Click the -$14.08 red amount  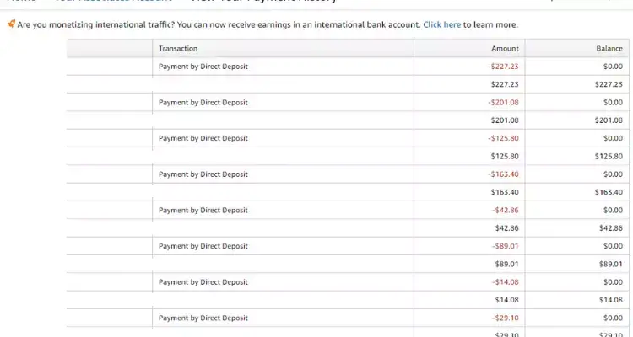click(x=505, y=282)
